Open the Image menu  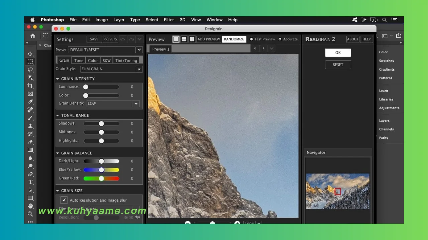click(x=102, y=20)
